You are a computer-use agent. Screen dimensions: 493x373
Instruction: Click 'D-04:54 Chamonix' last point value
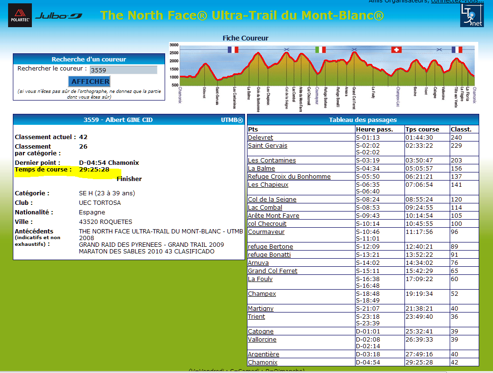coord(109,163)
